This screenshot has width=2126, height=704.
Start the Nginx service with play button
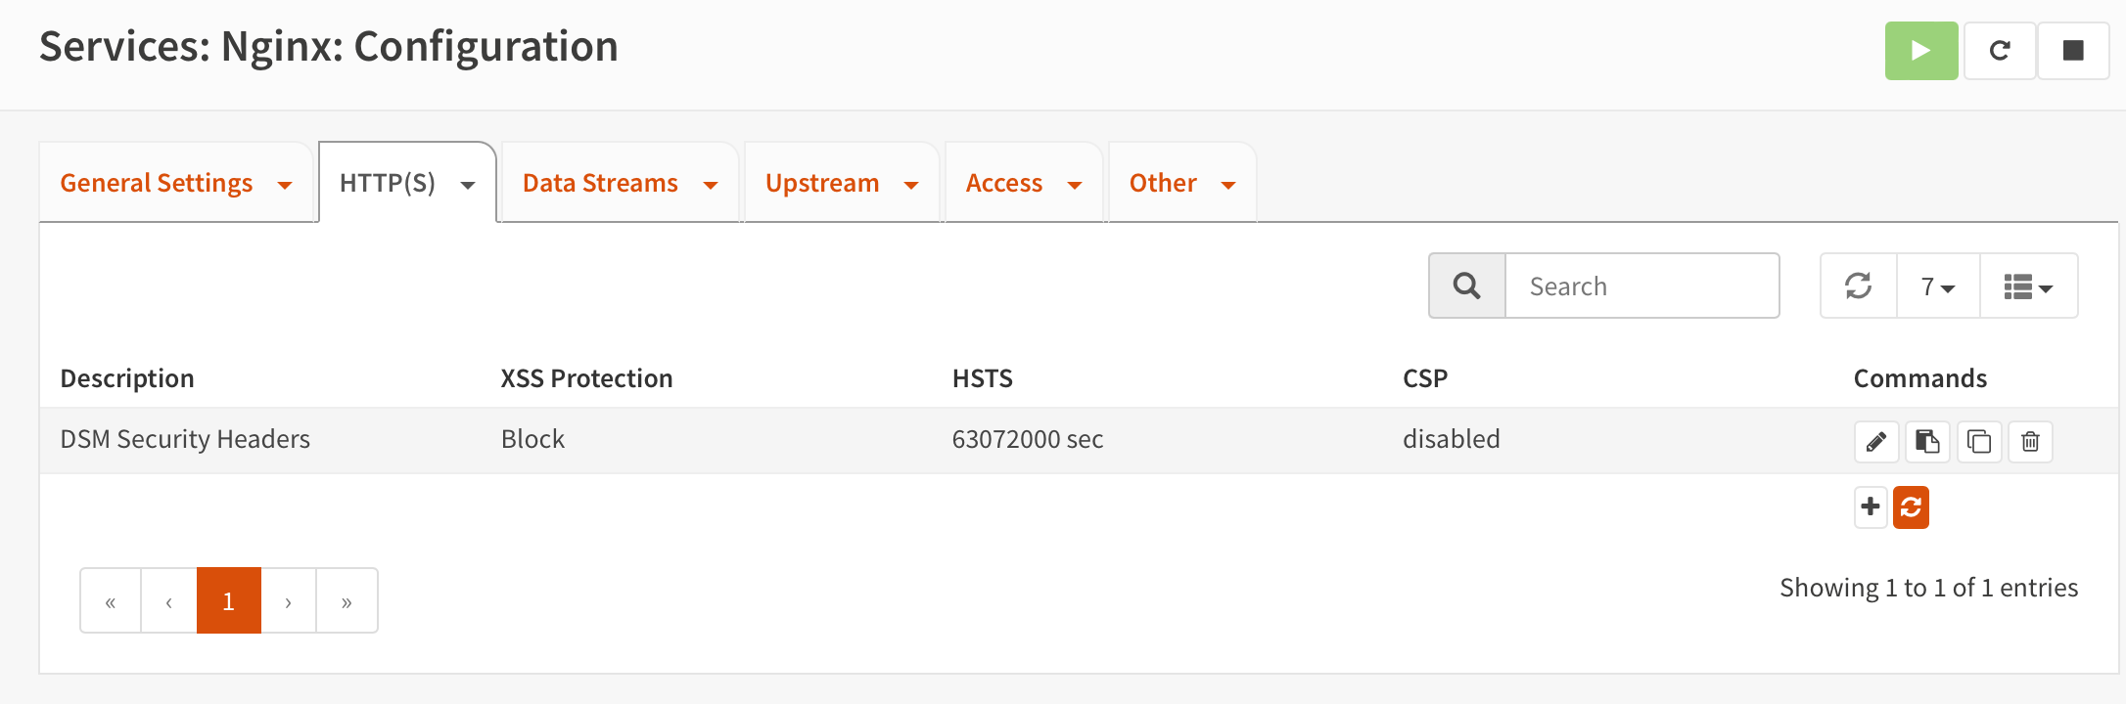pyautogui.click(x=1920, y=51)
